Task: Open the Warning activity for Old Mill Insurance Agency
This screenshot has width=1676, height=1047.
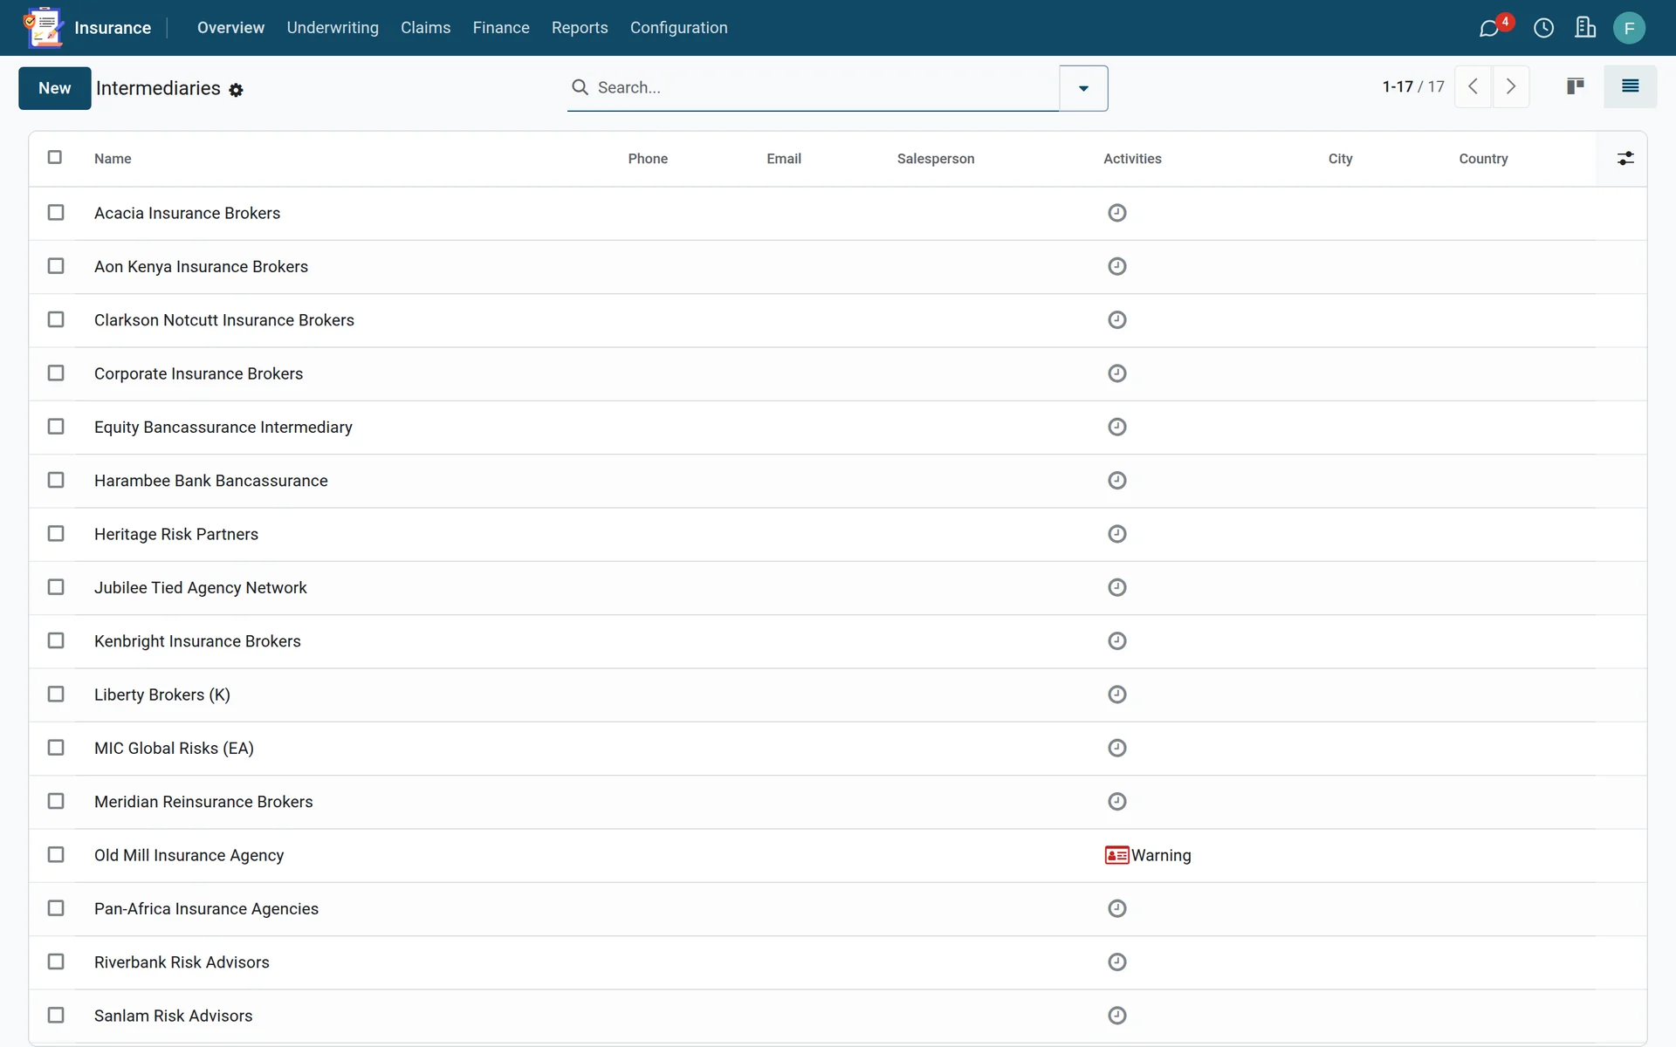Action: pos(1148,855)
